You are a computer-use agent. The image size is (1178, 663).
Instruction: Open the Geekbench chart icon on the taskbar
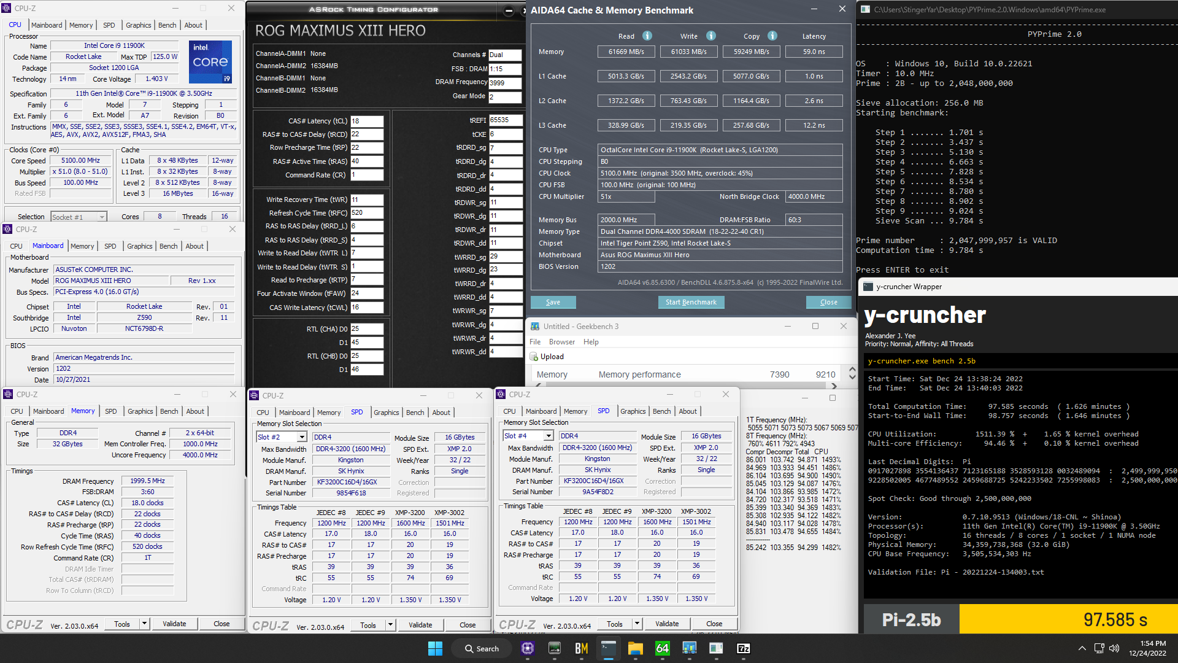(689, 648)
